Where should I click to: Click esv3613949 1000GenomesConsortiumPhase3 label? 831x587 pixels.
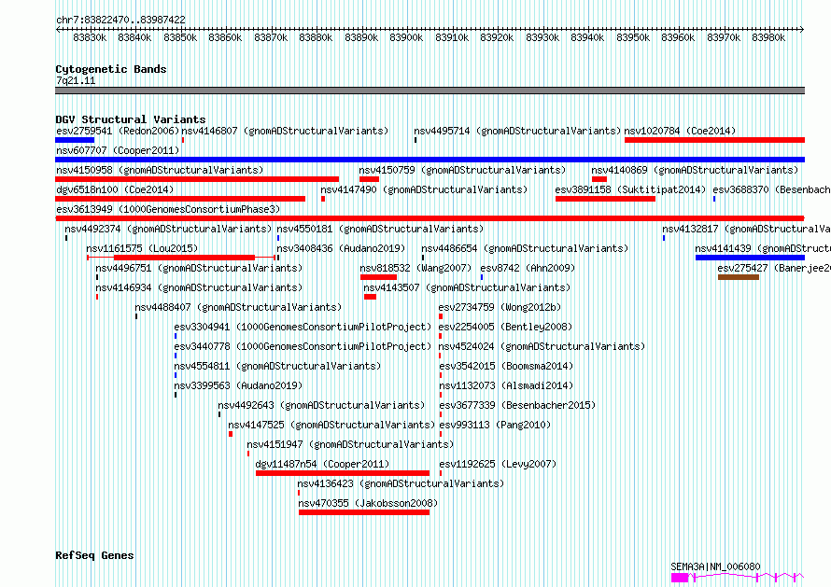coord(168,209)
